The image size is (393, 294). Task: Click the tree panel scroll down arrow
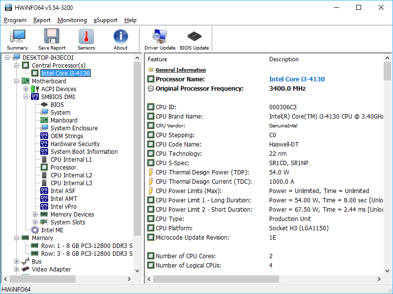(138, 271)
